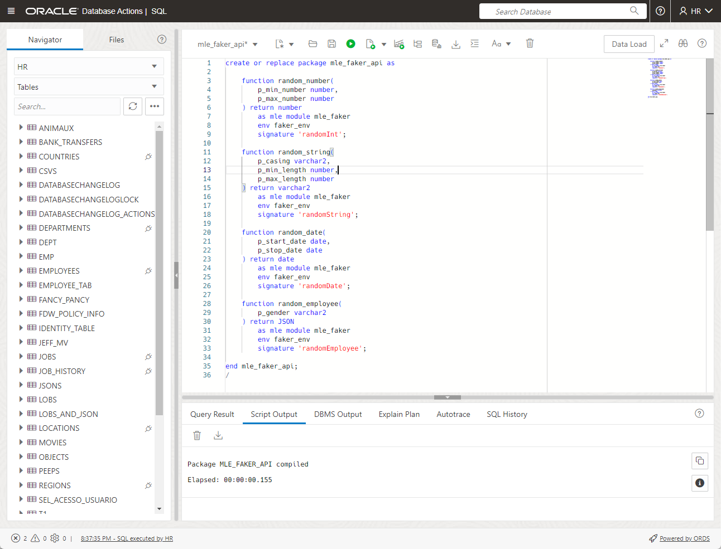This screenshot has width=721, height=549.
Task: Click the Search Database field
Action: [563, 11]
